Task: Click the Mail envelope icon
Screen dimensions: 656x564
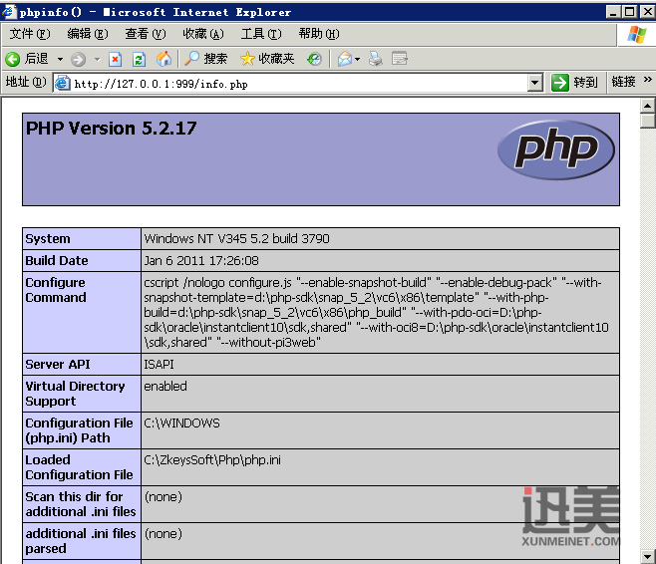Action: (x=345, y=59)
